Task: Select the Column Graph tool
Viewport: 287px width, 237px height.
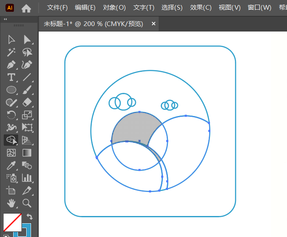Action: [x=27, y=178]
